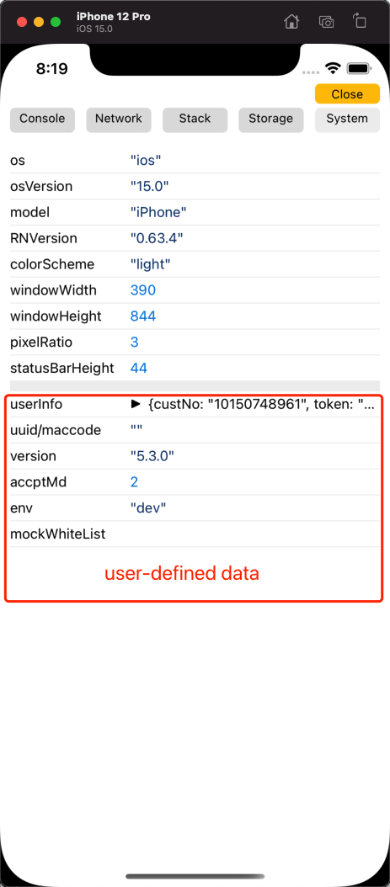Select the osVersion row value "15.0"
The image size is (390, 887).
(150, 186)
